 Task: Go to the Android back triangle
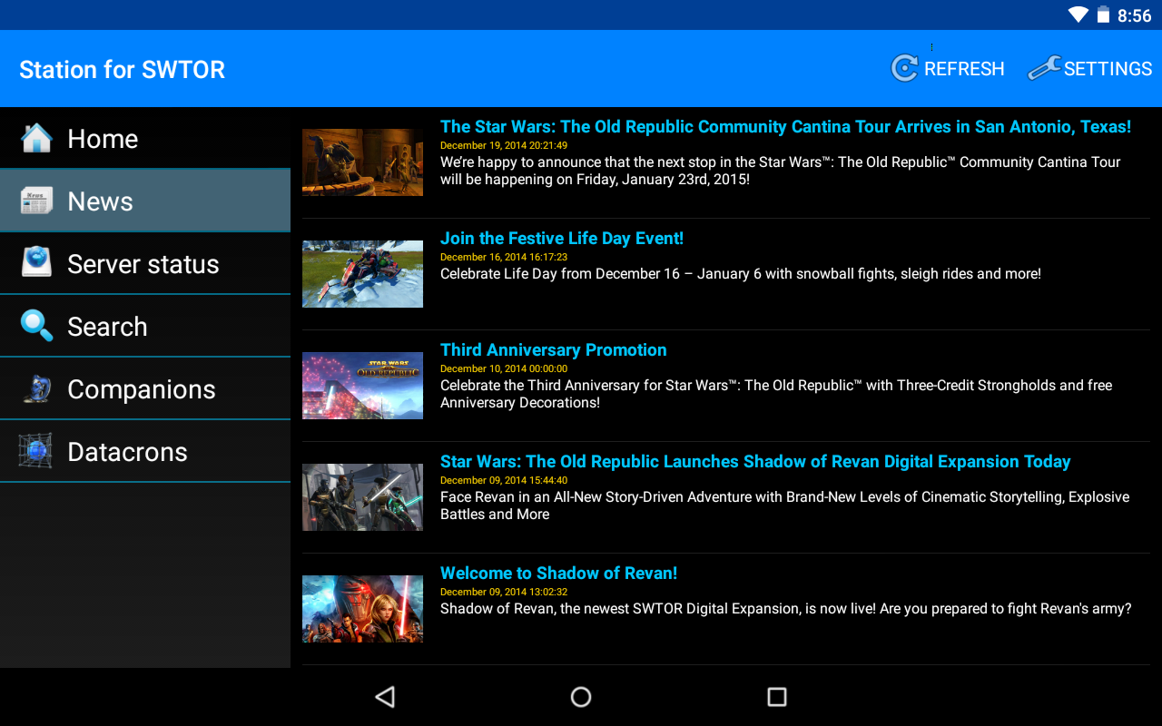385,696
